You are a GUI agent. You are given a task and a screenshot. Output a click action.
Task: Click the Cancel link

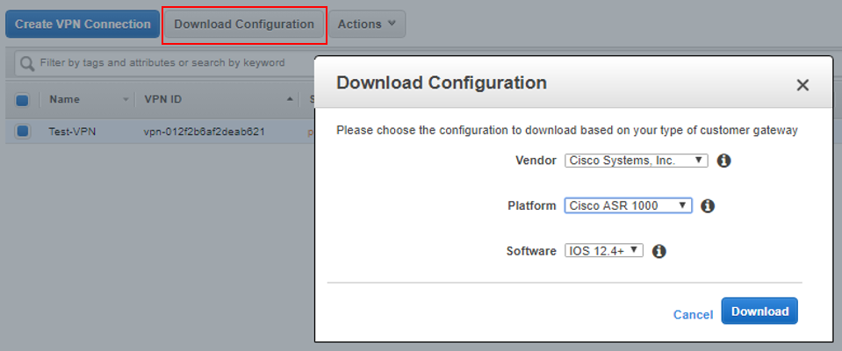pyautogui.click(x=693, y=314)
